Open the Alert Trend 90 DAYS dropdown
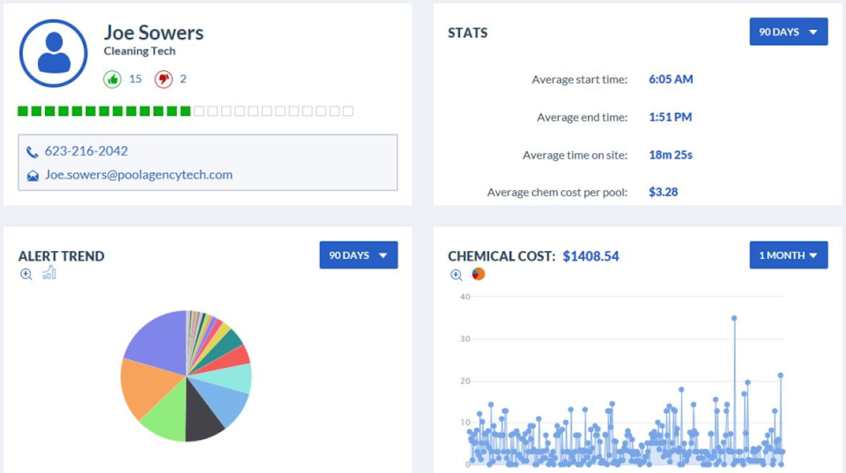This screenshot has height=473, width=846. [358, 255]
